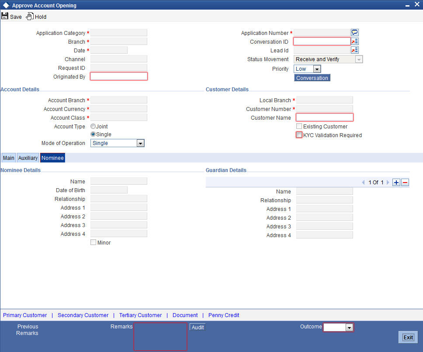Viewport: 423px width, 352px height.
Task: Click the Date field
Action: tap(109, 50)
